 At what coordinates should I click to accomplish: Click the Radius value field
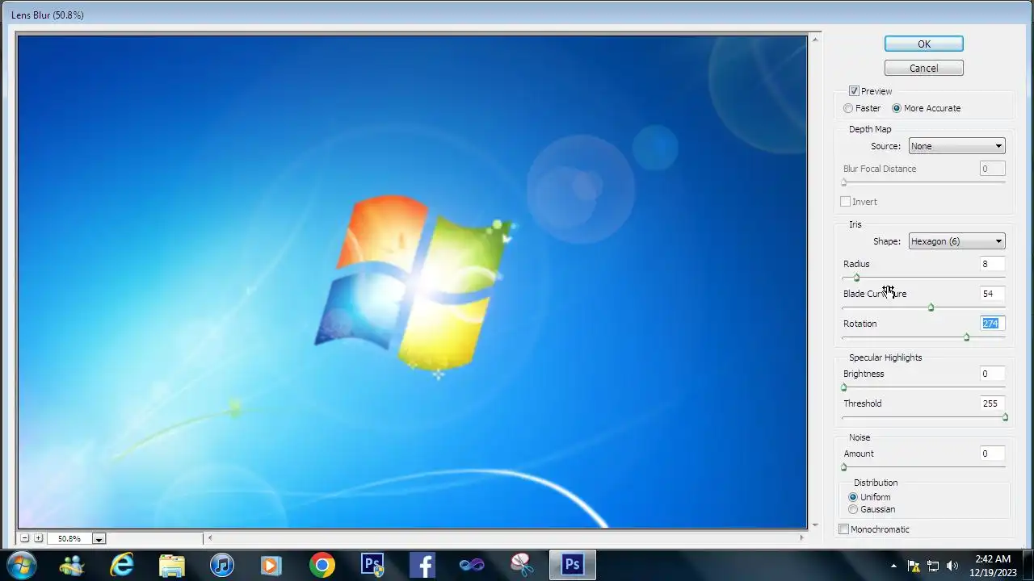992,264
